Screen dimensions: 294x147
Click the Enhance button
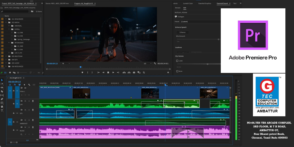tap(183, 32)
